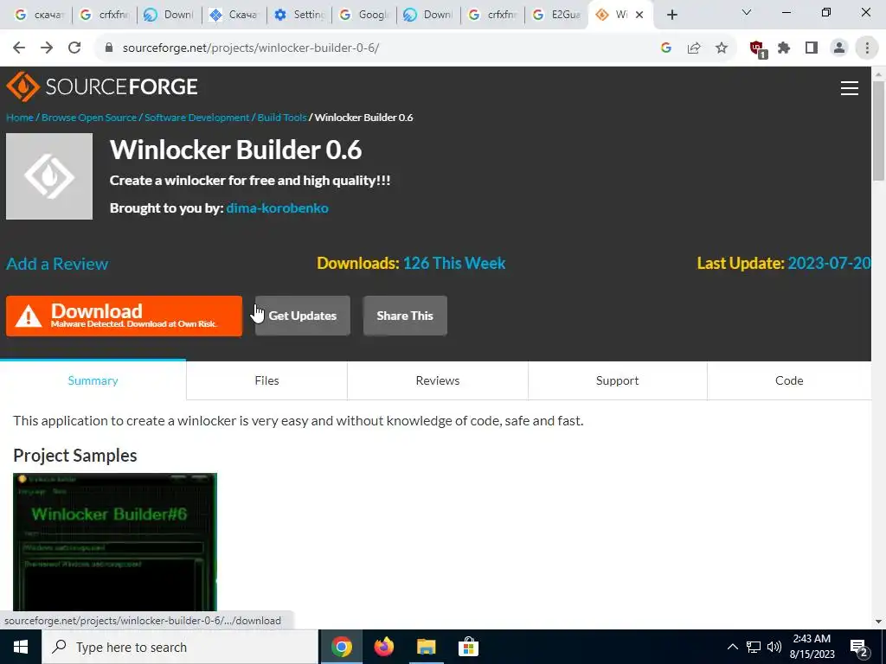This screenshot has height=664, width=886.
Task: Close the active Winlocker tab
Action: point(639,15)
